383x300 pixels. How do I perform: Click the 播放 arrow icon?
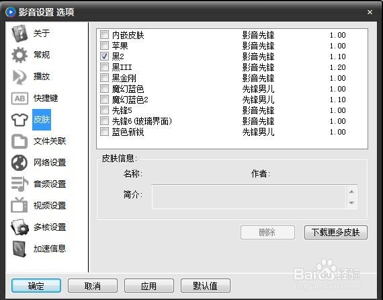[x=19, y=77]
